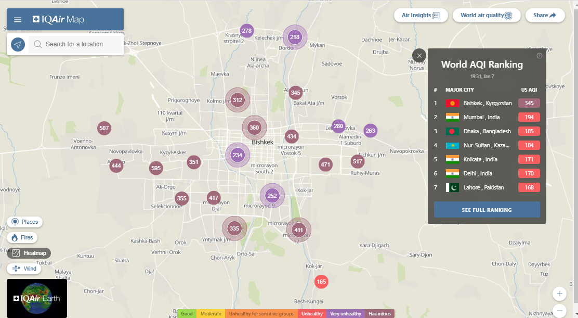Enable the Wind layer
Screen dimensions: 578x318
(24, 269)
